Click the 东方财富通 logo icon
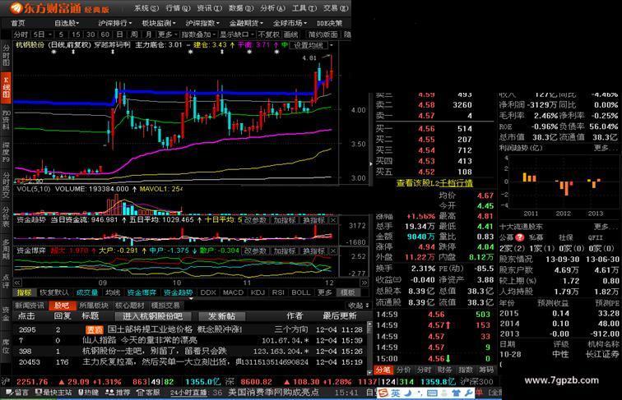The width and height of the screenshot is (622, 400). (x=15, y=7)
